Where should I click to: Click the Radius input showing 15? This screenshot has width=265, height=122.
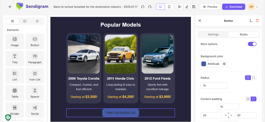pyautogui.click(x=214, y=85)
